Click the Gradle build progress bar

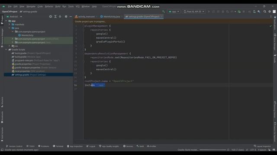tap(213, 150)
